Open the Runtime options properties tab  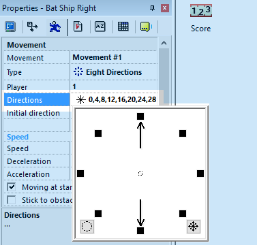point(78,27)
